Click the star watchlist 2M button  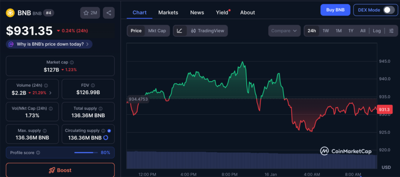(x=90, y=13)
